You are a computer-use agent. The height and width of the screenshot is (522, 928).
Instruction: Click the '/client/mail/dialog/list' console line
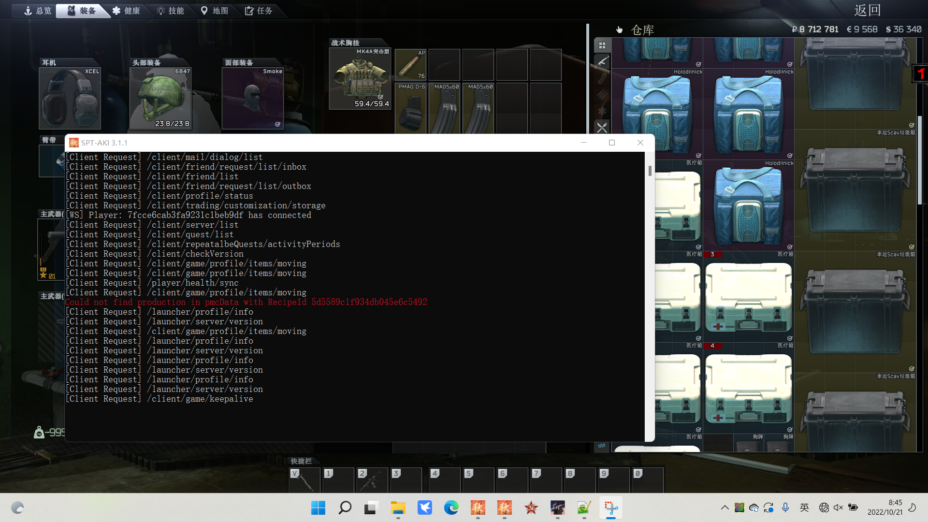164,157
